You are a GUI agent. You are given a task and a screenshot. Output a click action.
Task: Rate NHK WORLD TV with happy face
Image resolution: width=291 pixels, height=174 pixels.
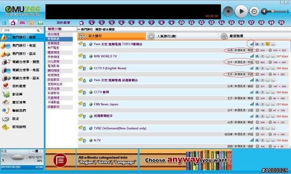[x=268, y=56]
